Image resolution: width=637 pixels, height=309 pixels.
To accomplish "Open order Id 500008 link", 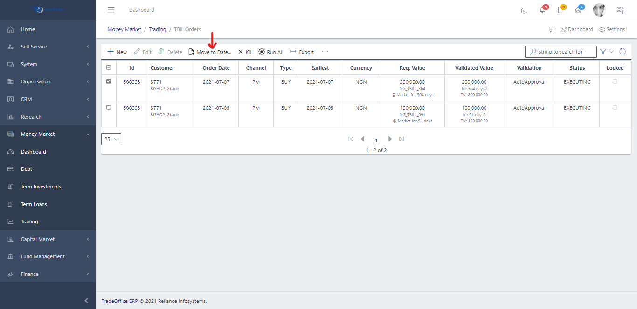I will [132, 82].
